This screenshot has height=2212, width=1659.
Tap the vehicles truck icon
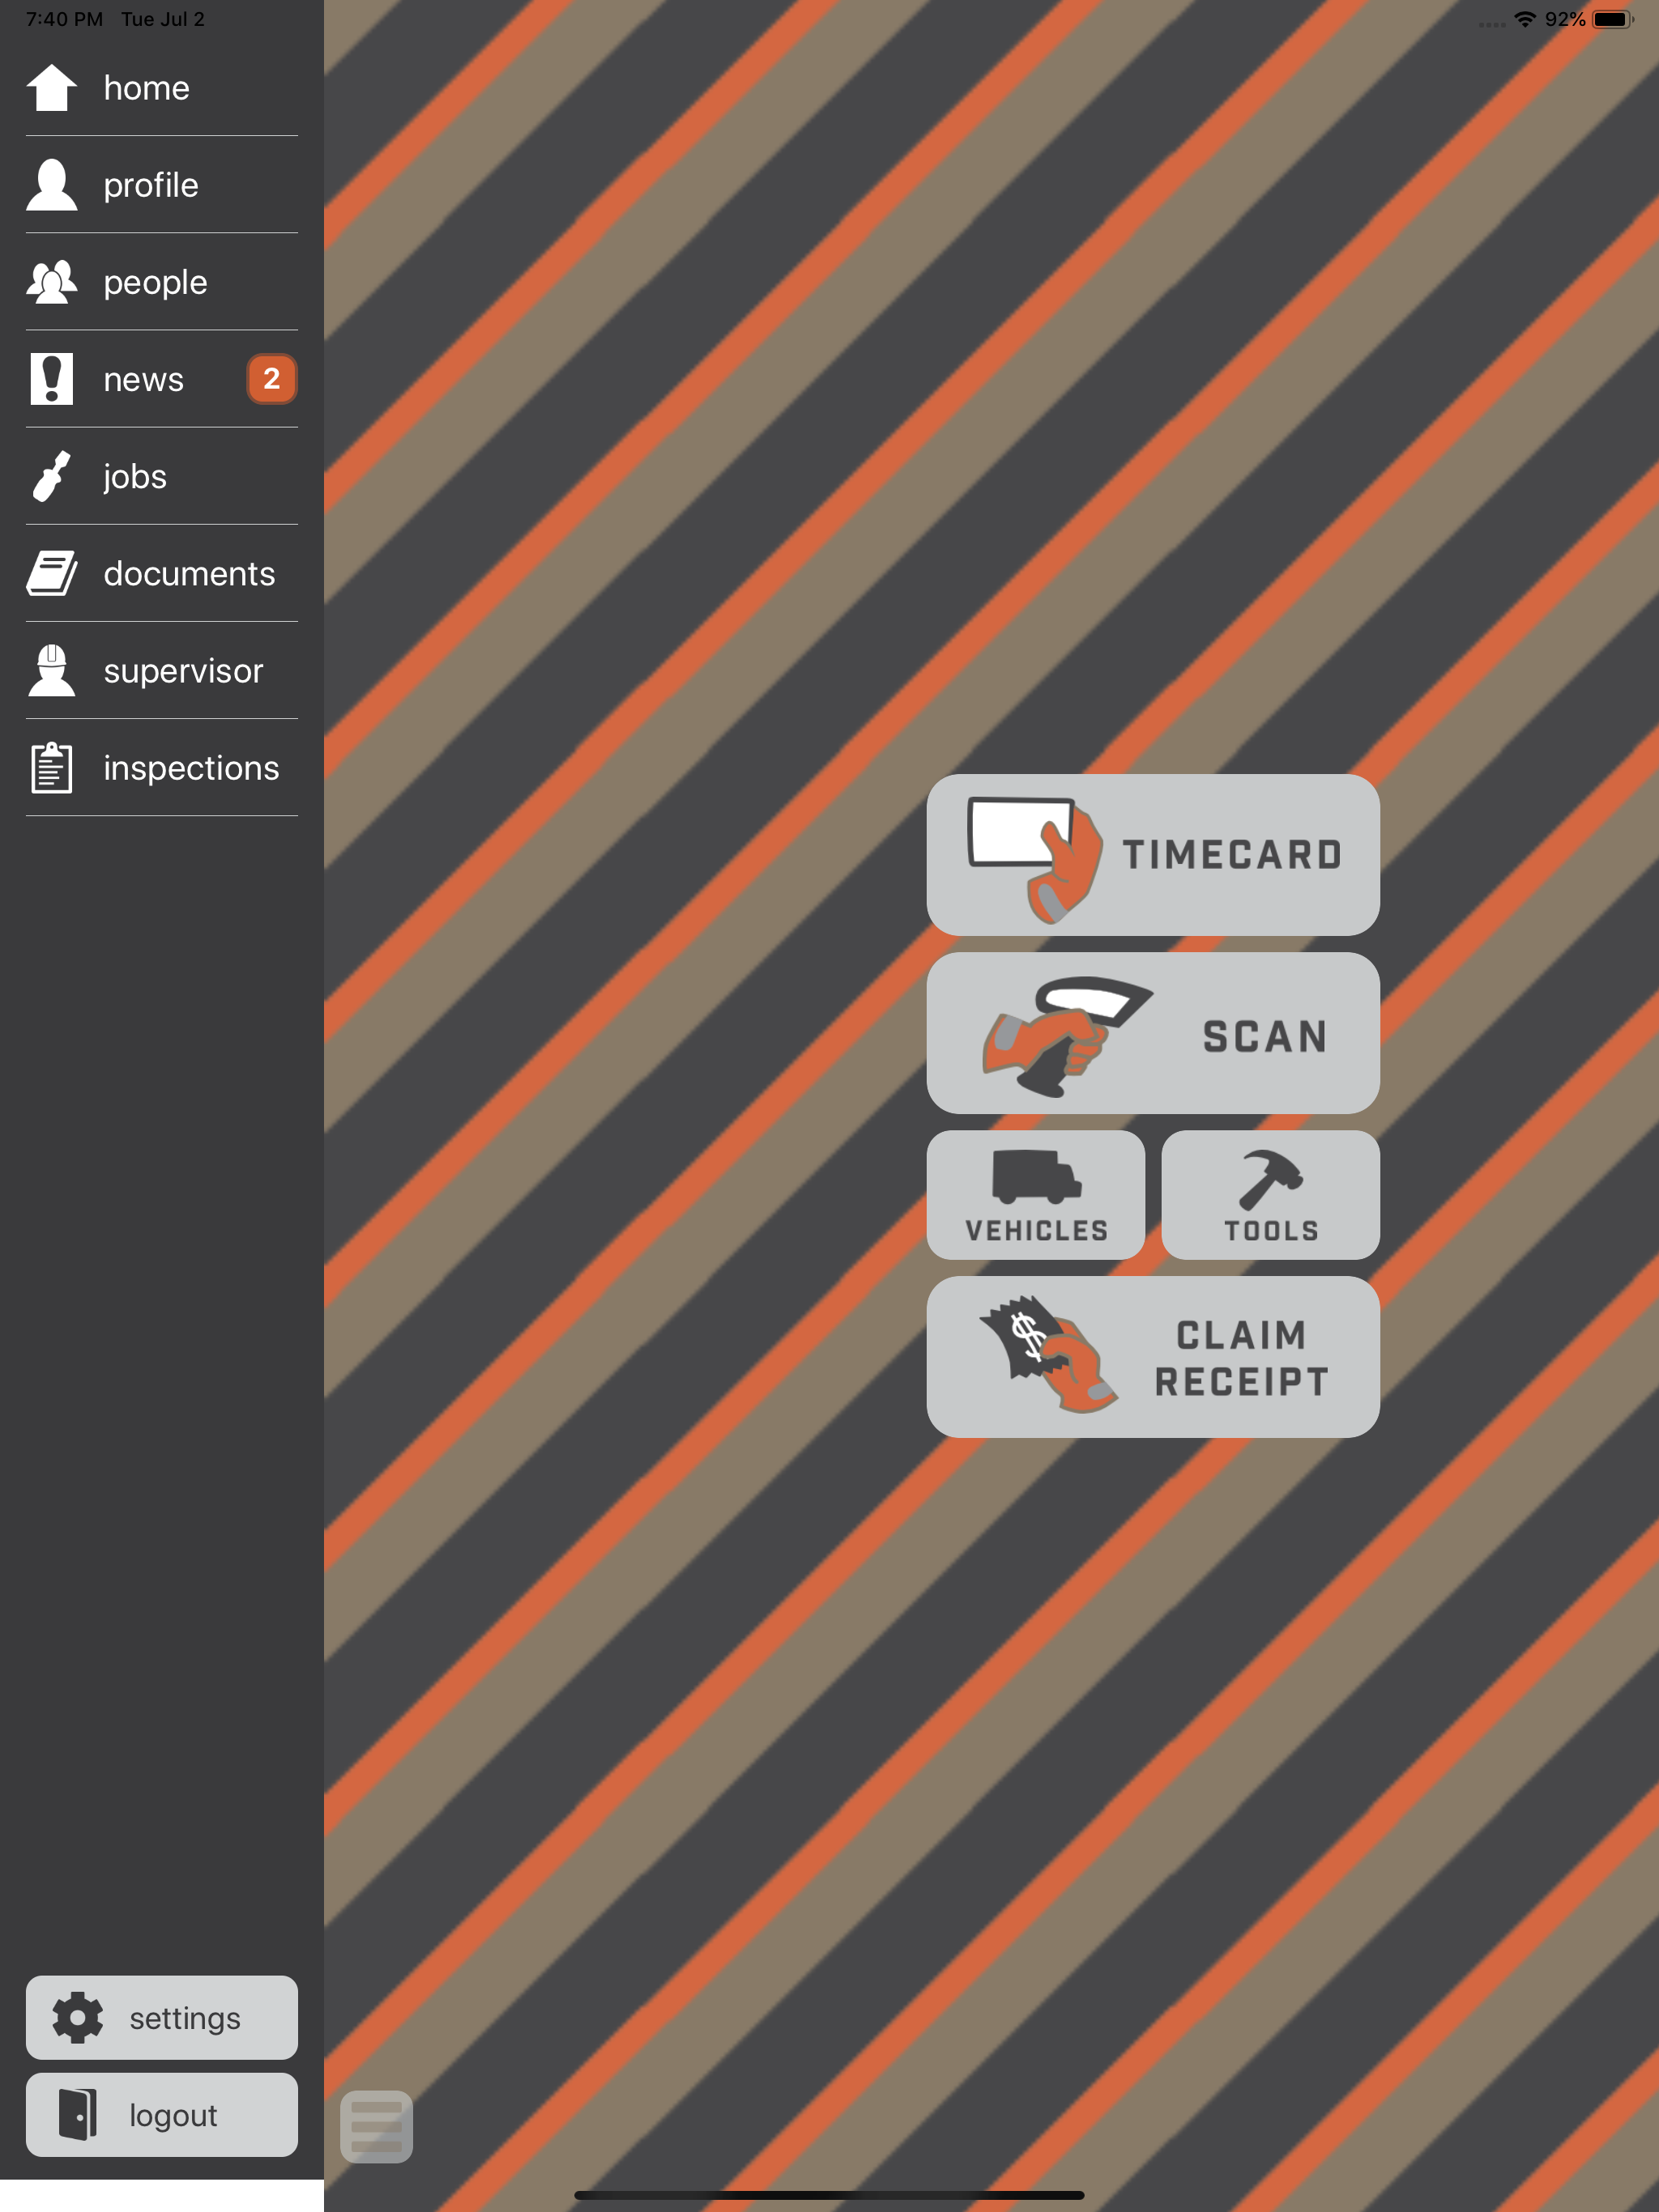1037,1176
